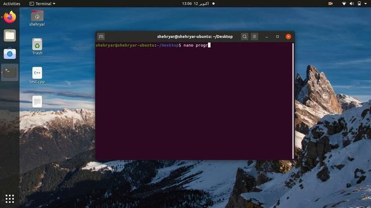Maximize the terminal window

click(x=278, y=36)
